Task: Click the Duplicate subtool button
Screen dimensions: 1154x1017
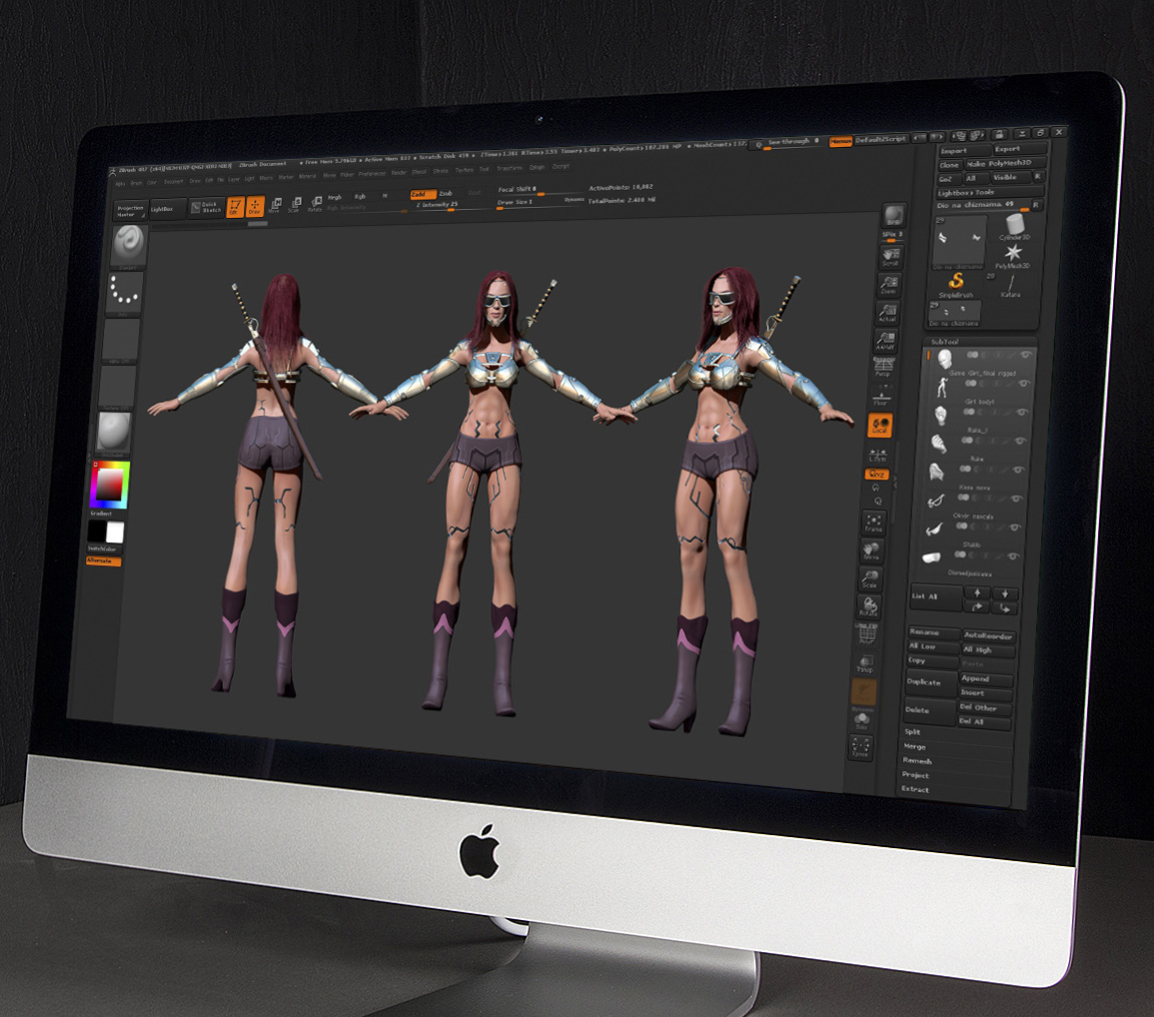Action: pyautogui.click(x=930, y=682)
